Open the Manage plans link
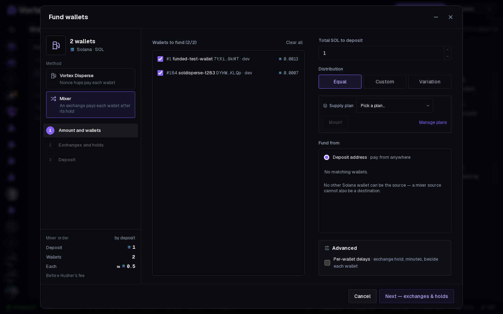The width and height of the screenshot is (503, 314). (433, 122)
